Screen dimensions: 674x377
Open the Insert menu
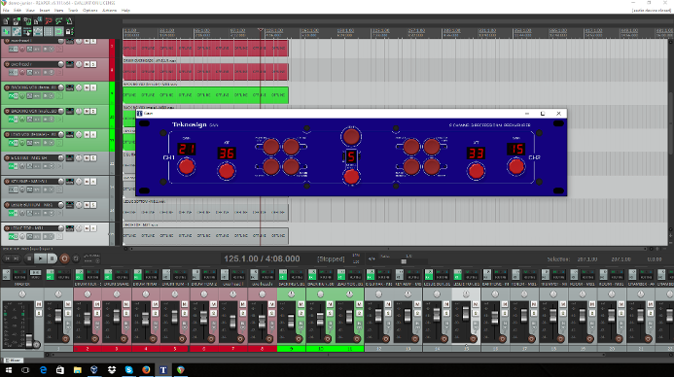45,11
